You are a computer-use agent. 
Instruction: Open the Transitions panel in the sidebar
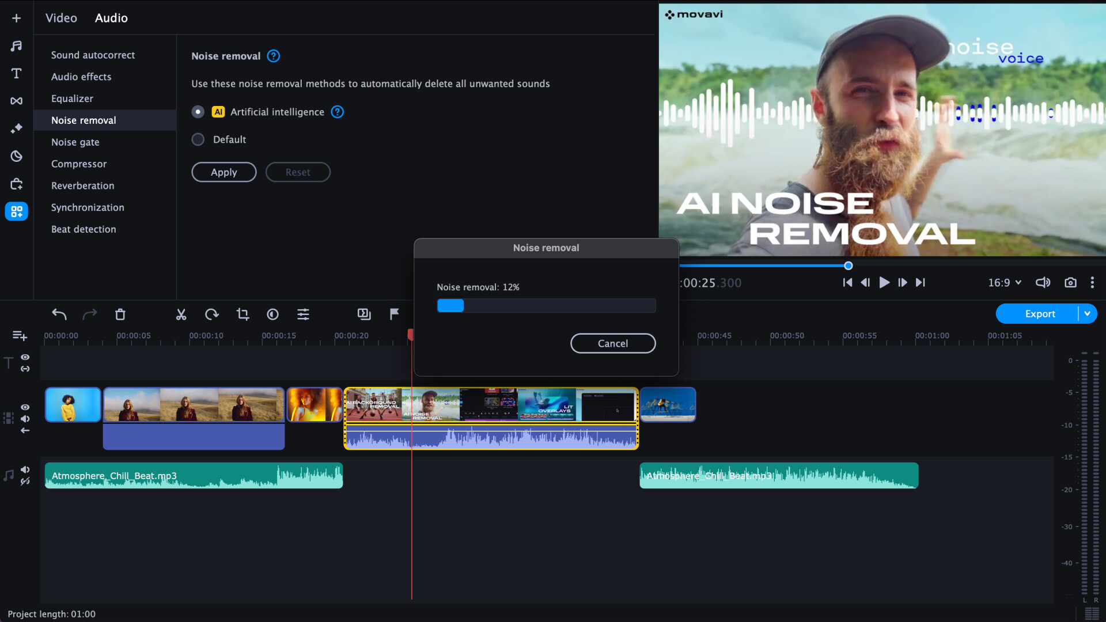coord(16,101)
